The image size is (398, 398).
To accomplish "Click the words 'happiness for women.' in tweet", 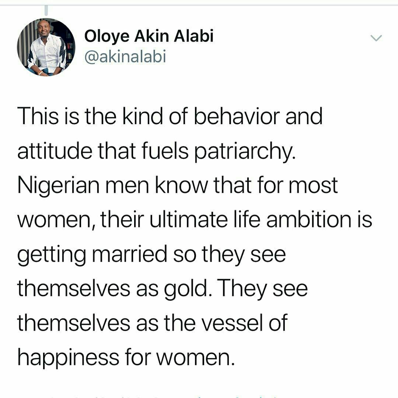I will pyautogui.click(x=126, y=358).
